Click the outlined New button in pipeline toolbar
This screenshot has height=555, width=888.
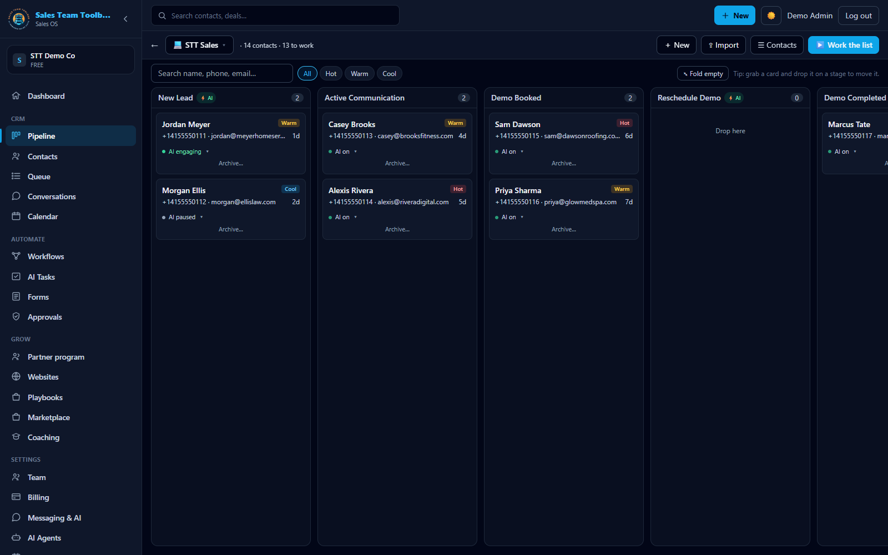[x=677, y=45]
